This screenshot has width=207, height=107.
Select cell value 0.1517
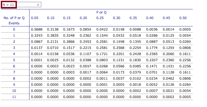click(x=69, y=48)
